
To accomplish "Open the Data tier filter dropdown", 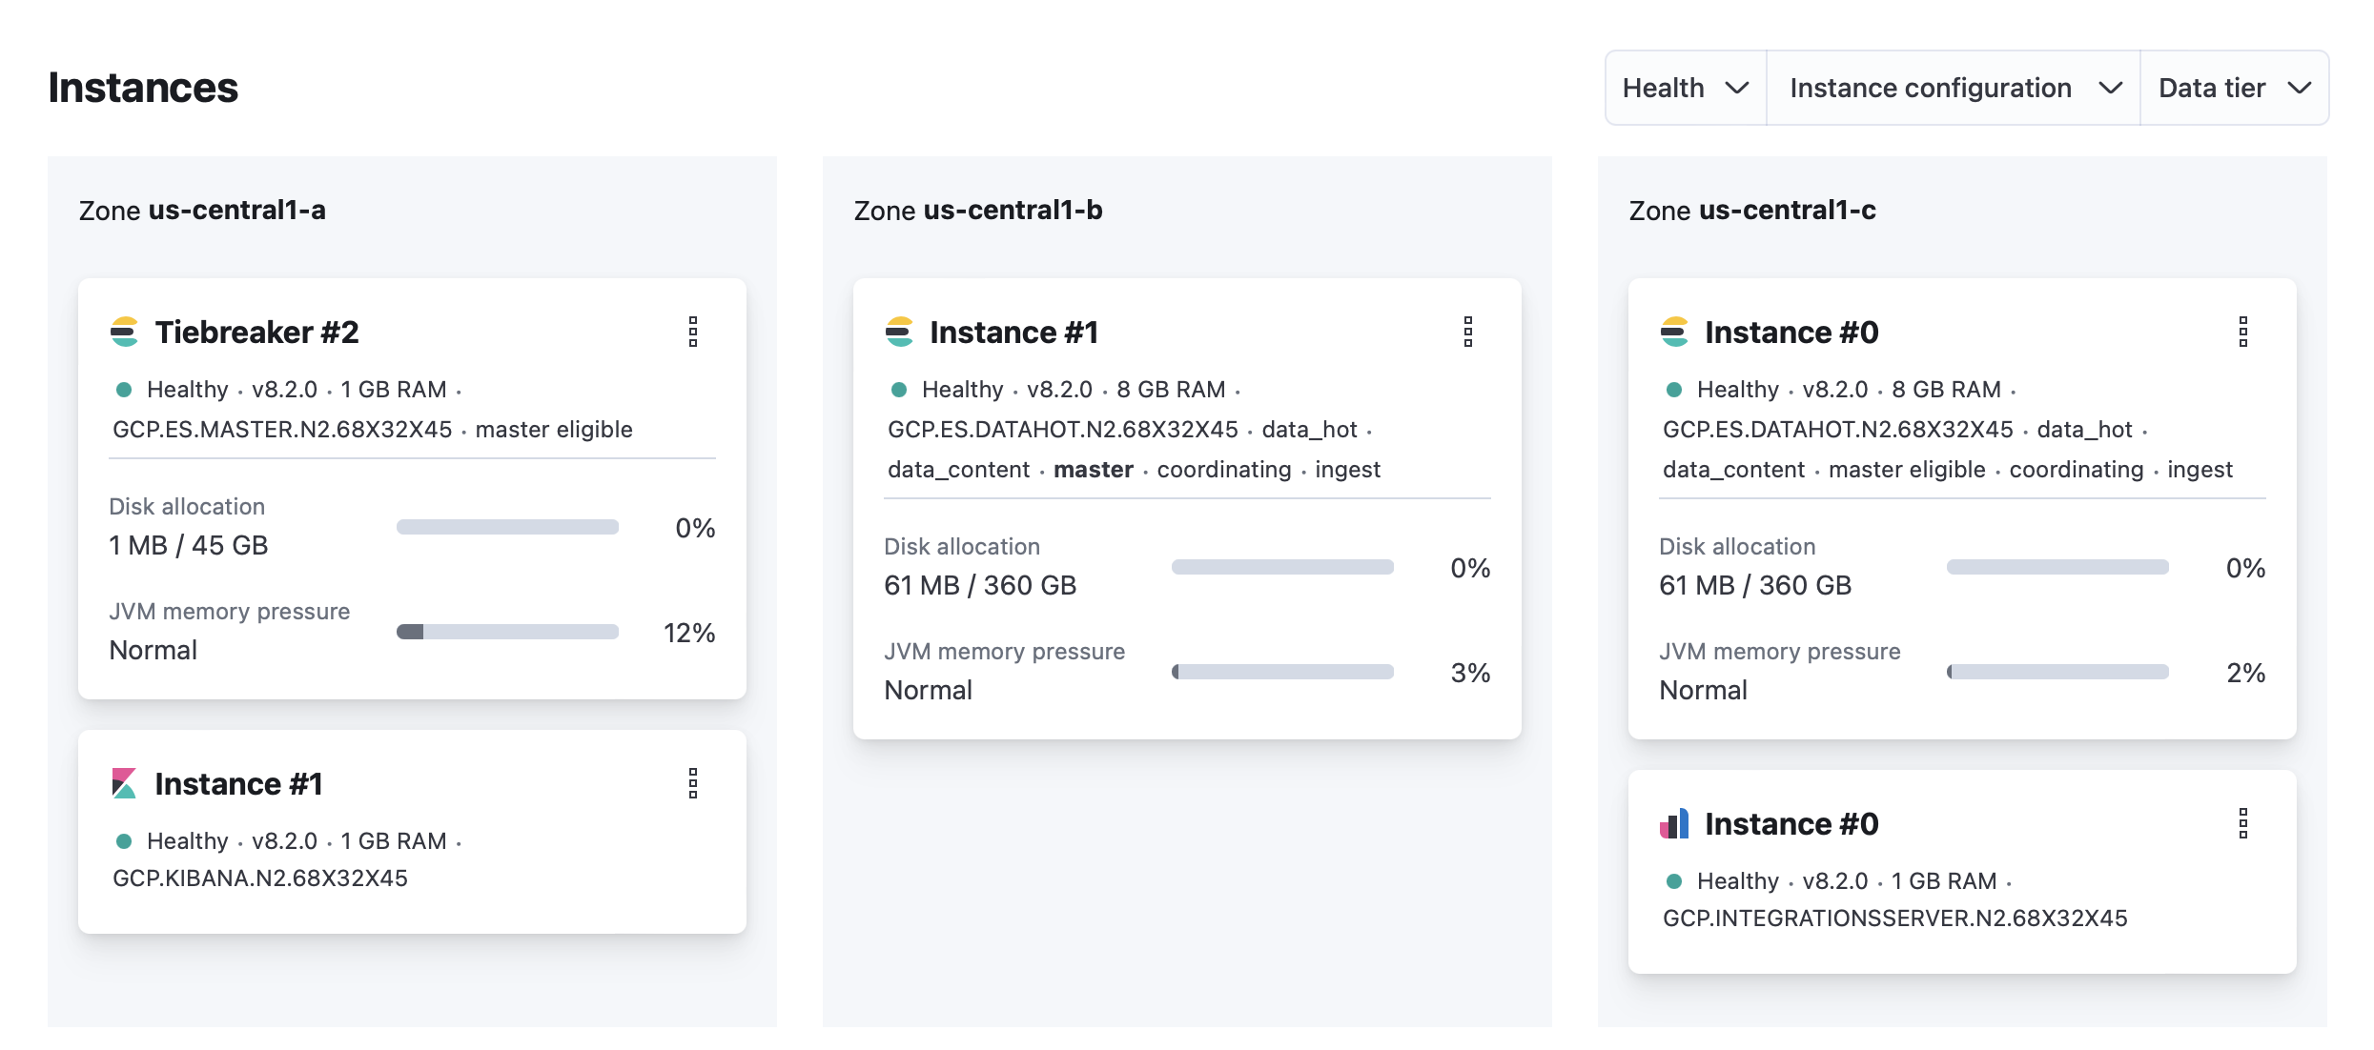I will (2234, 88).
